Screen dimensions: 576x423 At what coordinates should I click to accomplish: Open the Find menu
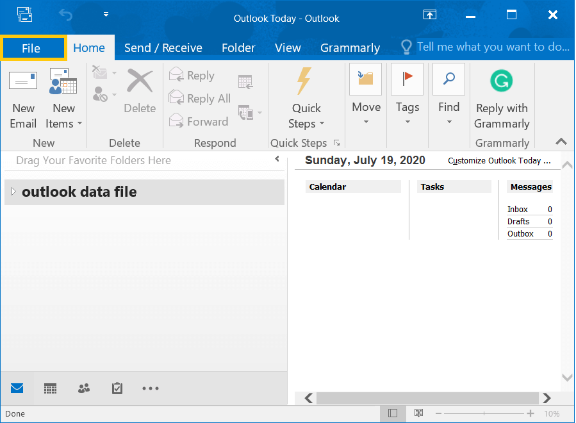[449, 95]
